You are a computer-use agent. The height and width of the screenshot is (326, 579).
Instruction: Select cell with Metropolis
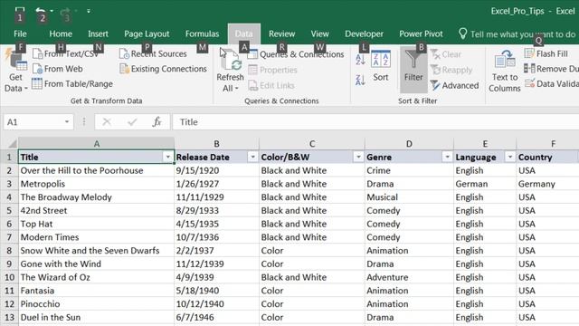96,184
